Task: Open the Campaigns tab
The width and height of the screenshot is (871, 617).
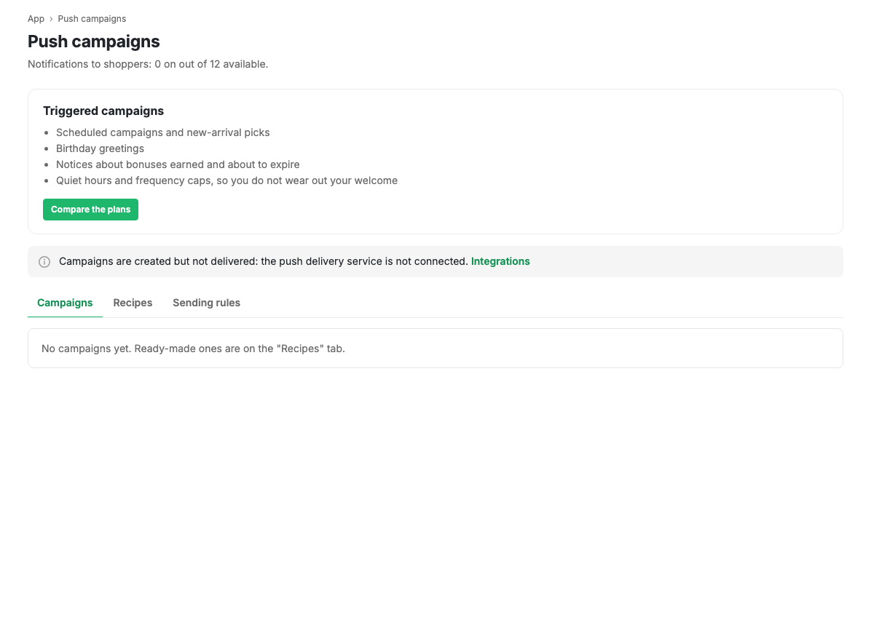Action: [65, 303]
